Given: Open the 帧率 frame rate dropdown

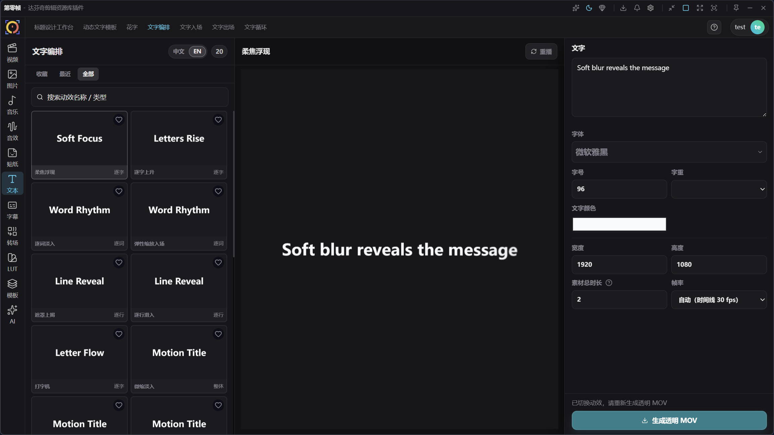Looking at the screenshot, I should pos(719,300).
